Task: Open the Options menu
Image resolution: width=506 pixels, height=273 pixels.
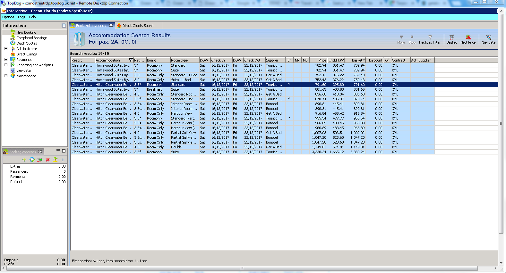Action: pos(8,17)
